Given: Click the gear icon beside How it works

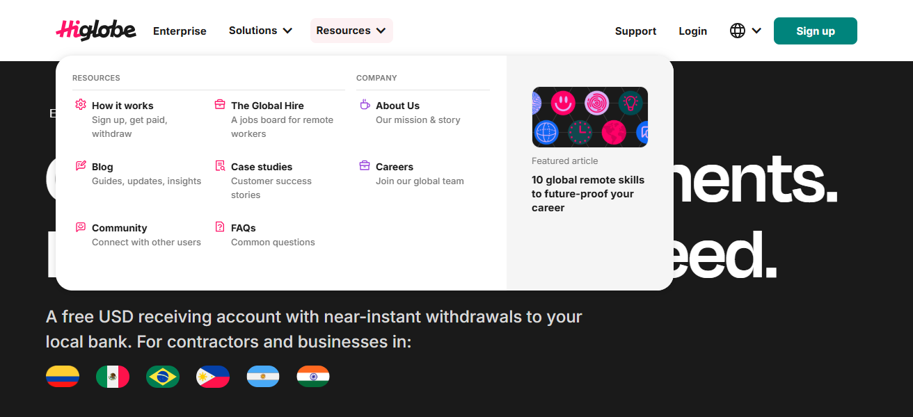Looking at the screenshot, I should point(81,105).
